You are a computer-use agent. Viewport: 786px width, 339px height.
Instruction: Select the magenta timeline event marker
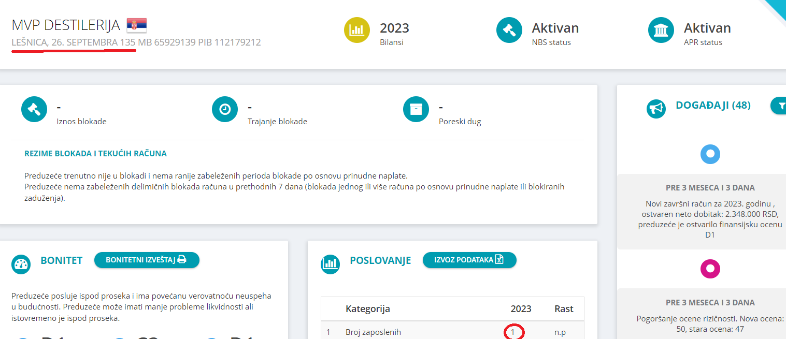pos(710,269)
